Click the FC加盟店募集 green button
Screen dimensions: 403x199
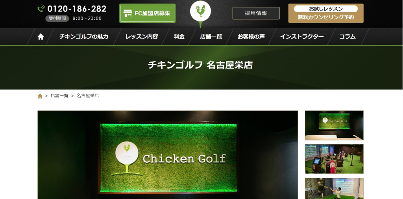147,13
